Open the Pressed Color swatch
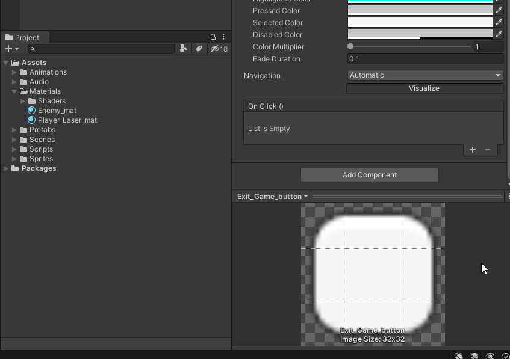The width and height of the screenshot is (510, 359). coord(420,10)
